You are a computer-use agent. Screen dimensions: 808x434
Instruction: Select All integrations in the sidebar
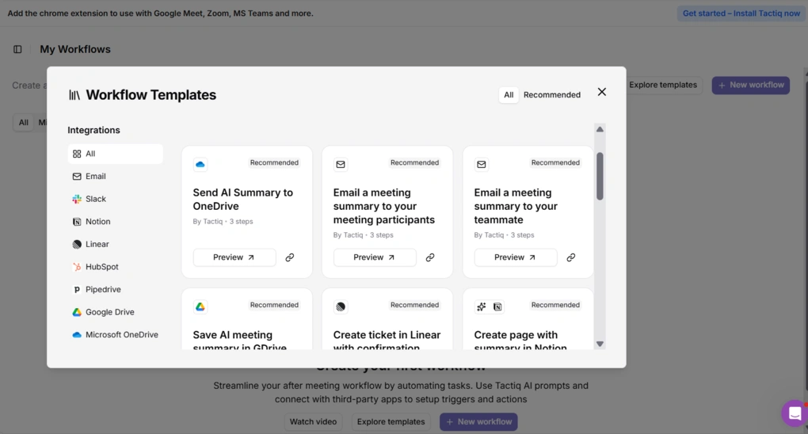116,154
